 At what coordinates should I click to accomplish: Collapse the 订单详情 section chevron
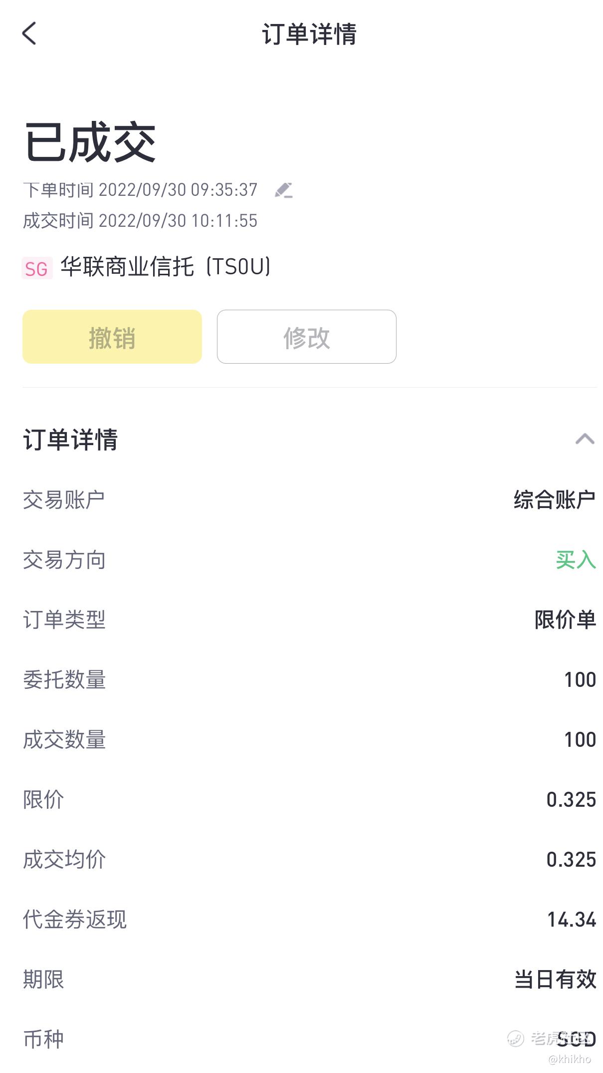point(585,439)
